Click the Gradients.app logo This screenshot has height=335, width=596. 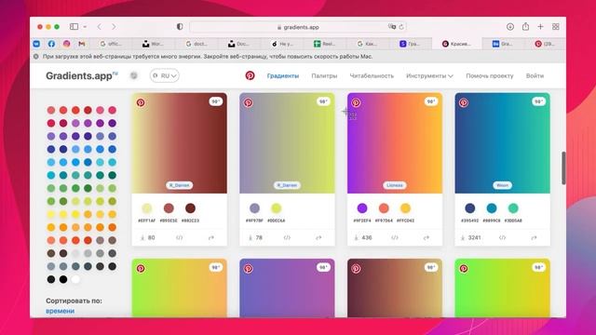coord(82,75)
